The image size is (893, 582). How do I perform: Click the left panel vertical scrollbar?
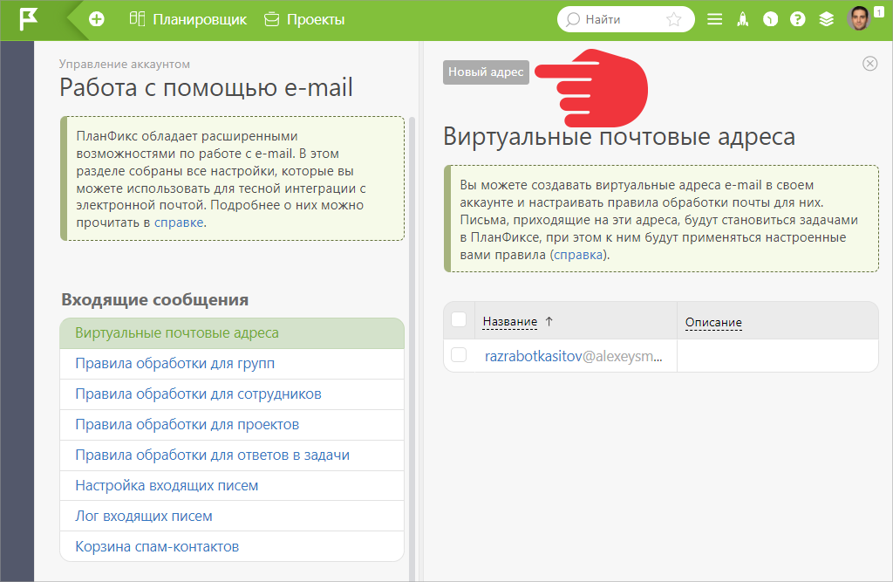tap(412, 348)
